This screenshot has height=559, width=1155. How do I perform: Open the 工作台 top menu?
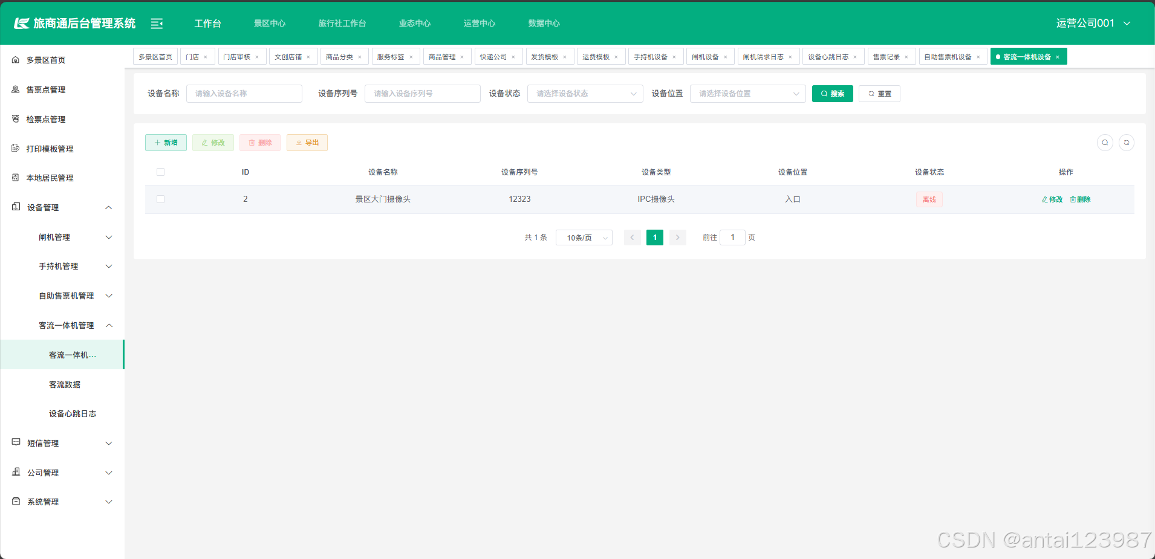(x=207, y=23)
